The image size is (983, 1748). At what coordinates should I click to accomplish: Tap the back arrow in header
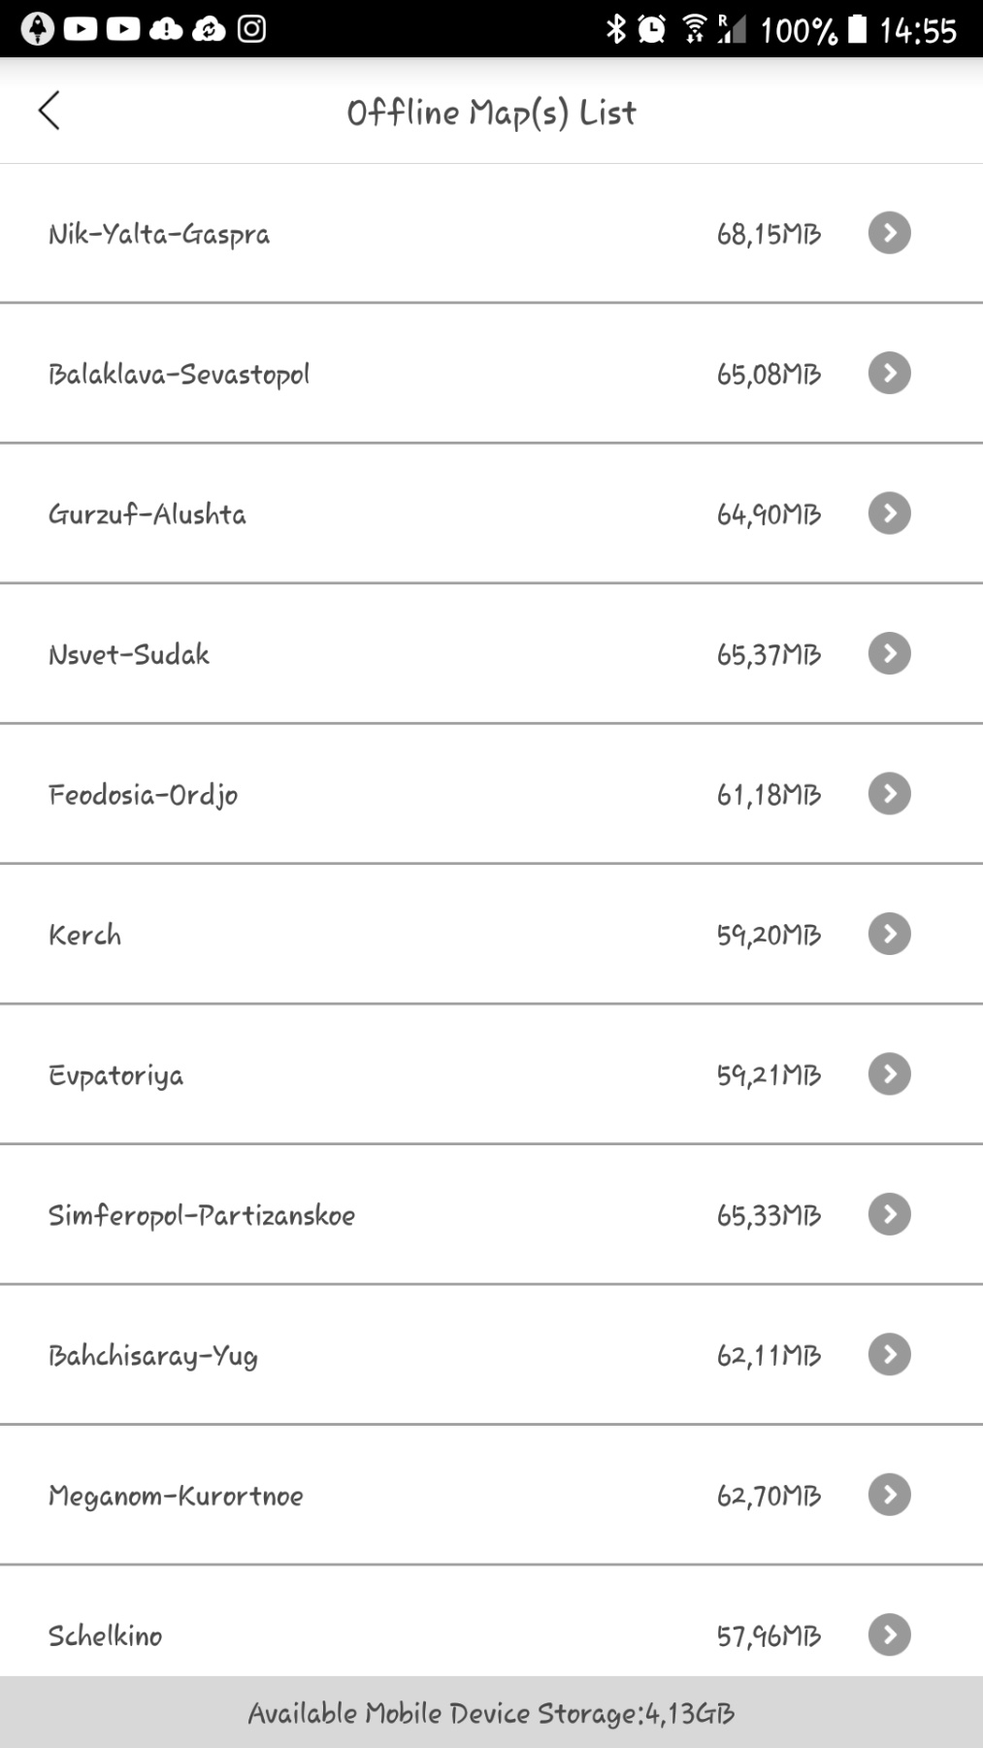click(x=49, y=111)
